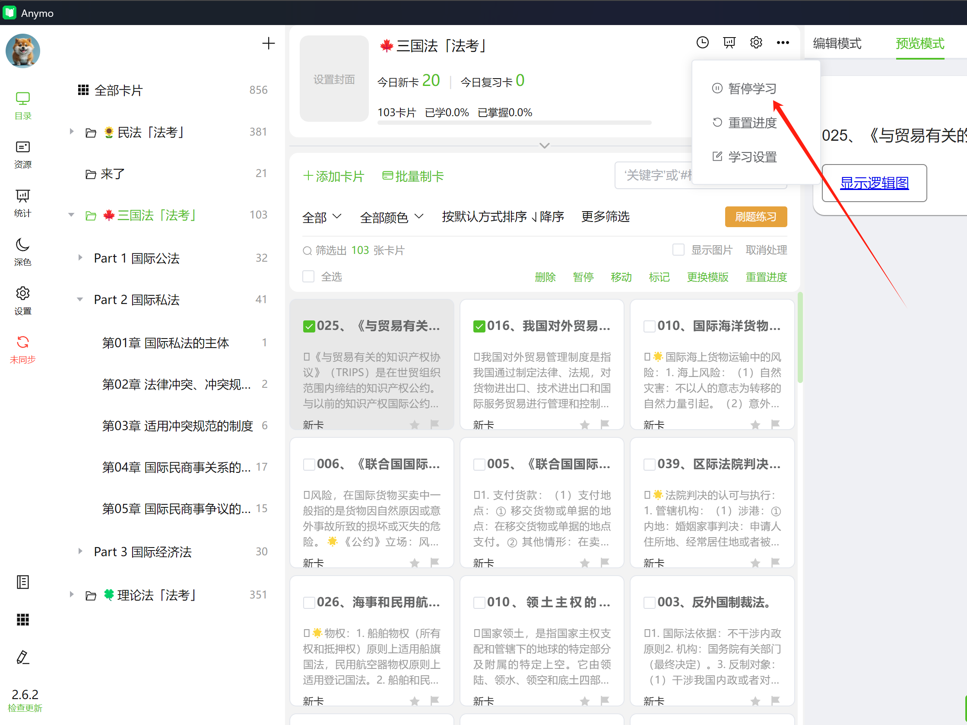Check the card 010、国际海洋货物
The image size is (967, 725).
(650, 326)
